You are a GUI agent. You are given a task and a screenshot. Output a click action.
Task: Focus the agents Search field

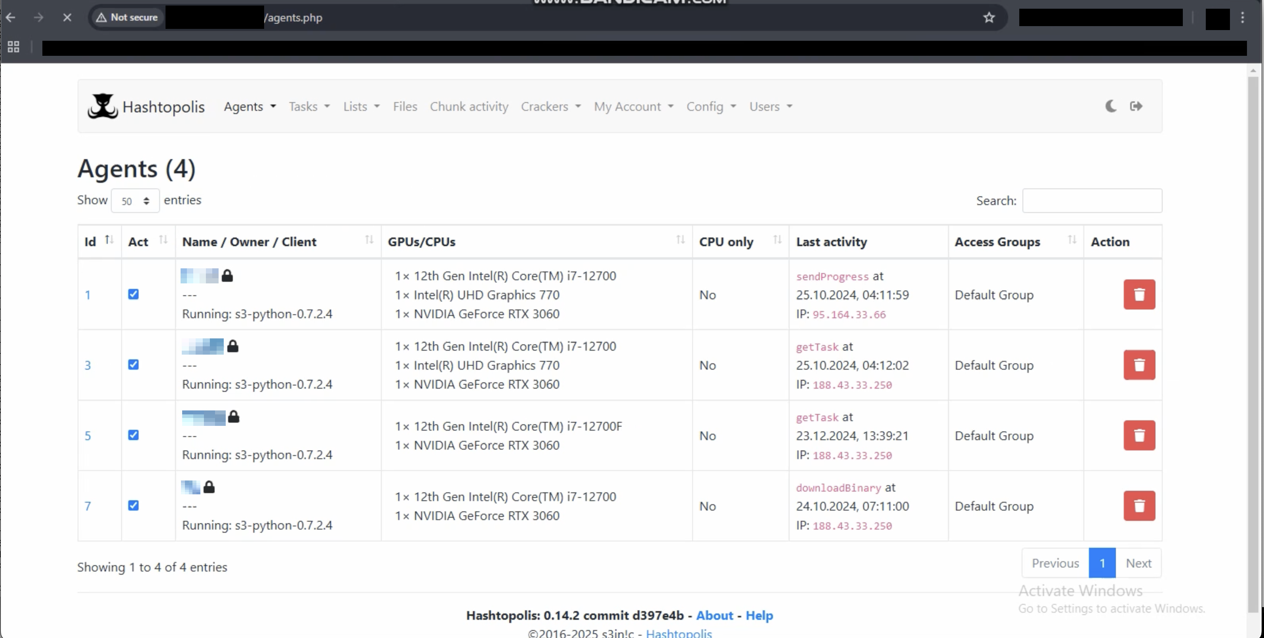pos(1092,201)
